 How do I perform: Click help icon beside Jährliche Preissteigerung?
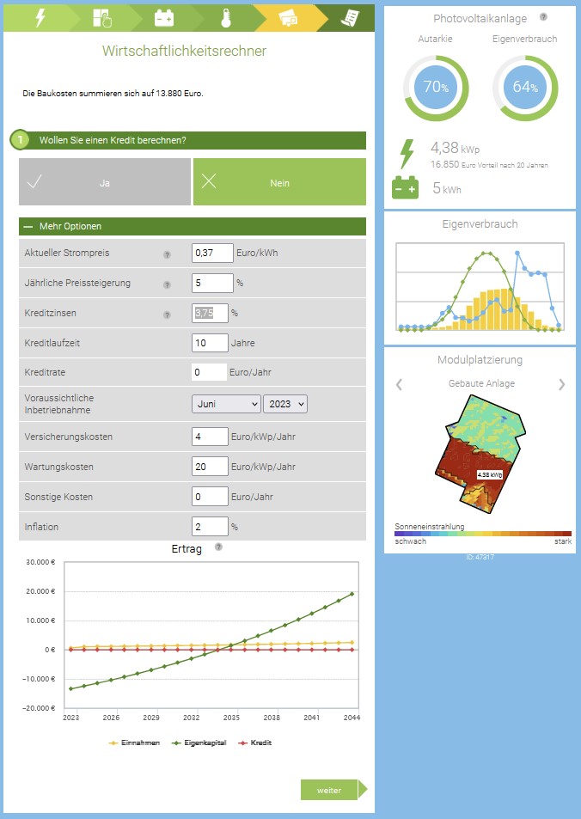(x=168, y=284)
